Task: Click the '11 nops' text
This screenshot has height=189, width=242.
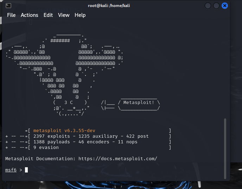Action: click(127, 142)
